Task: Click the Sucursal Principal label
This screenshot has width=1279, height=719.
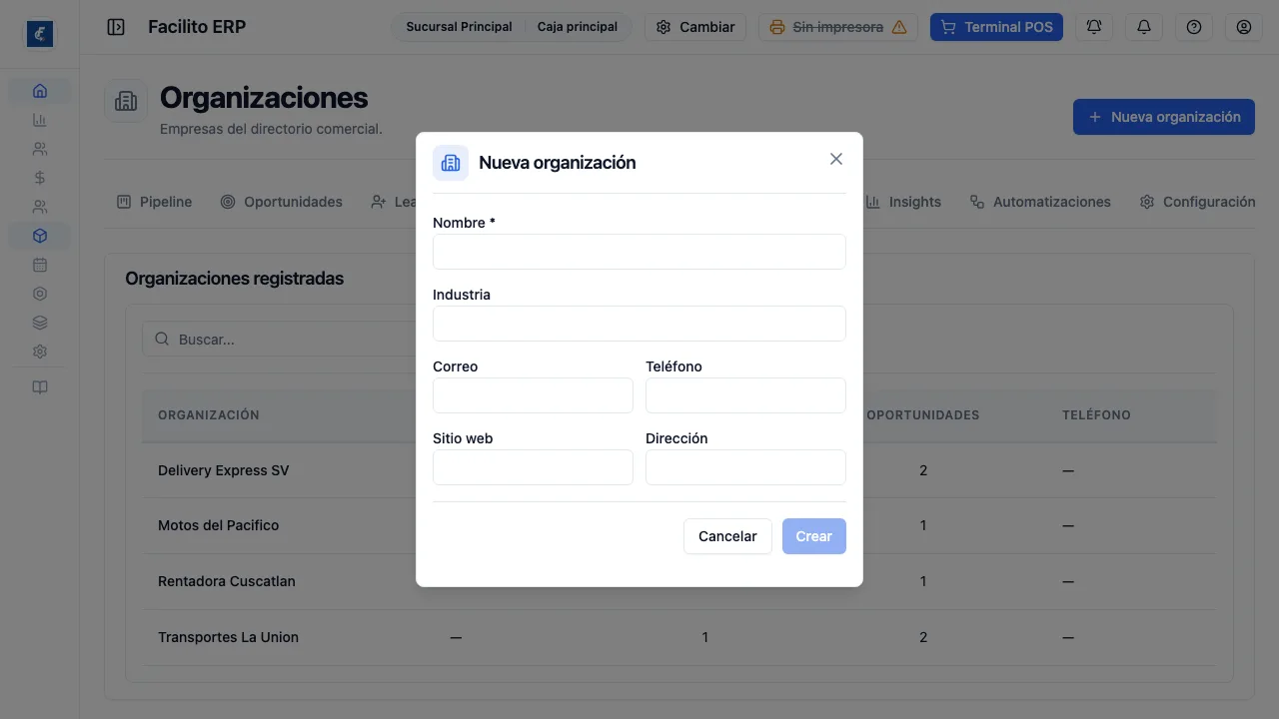Action: click(x=459, y=27)
